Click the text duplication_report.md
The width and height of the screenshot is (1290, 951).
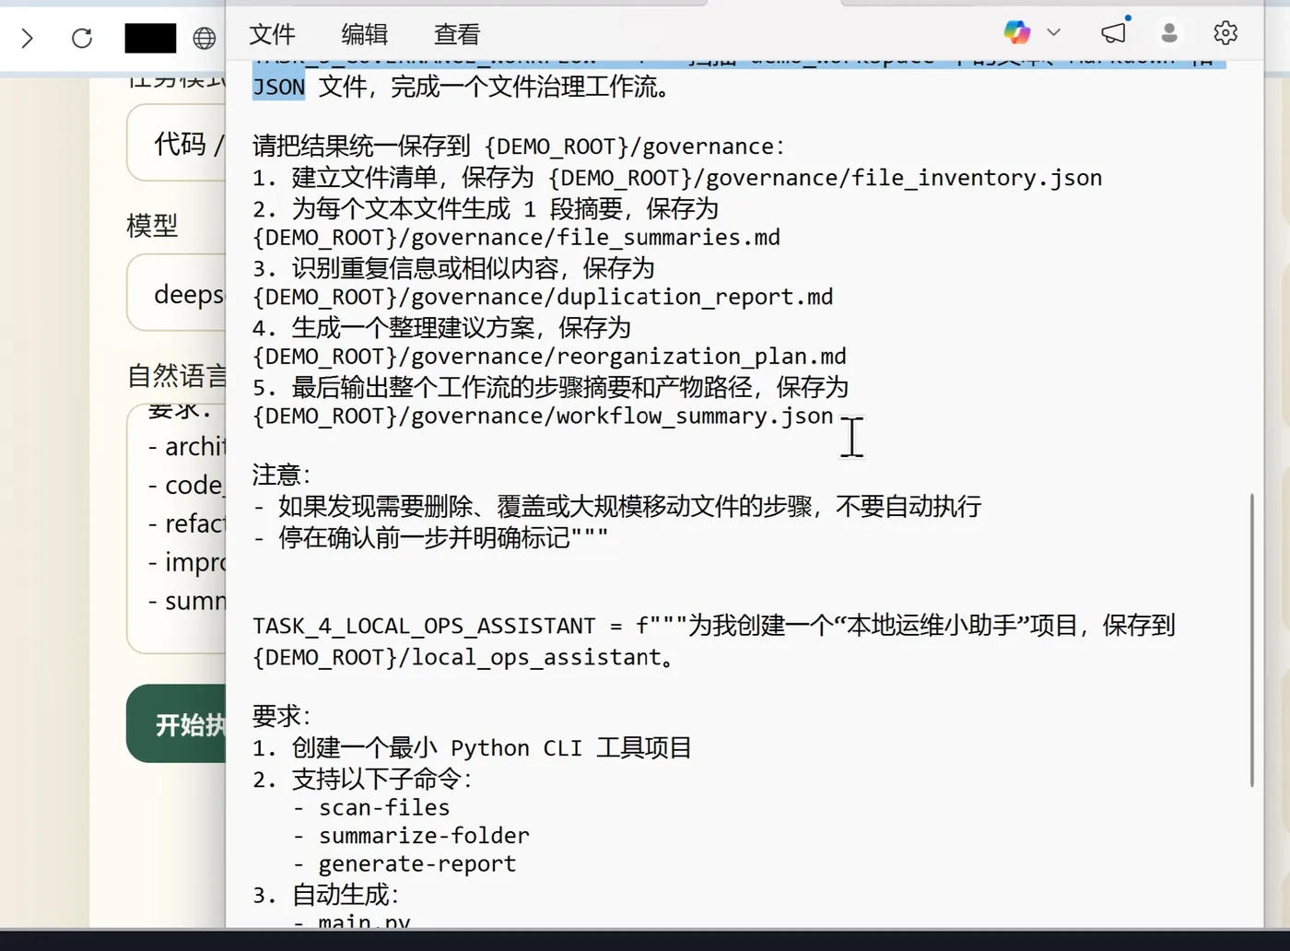point(695,297)
